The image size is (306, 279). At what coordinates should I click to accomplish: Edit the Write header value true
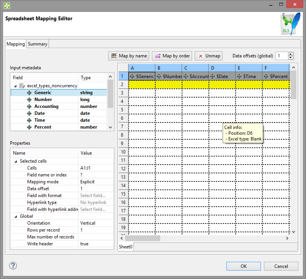(x=96, y=244)
